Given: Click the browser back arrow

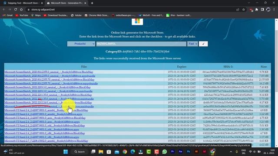Looking at the screenshot, I should (4, 10).
